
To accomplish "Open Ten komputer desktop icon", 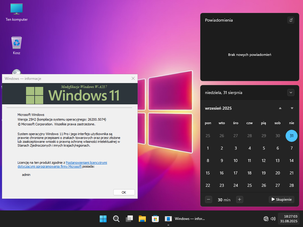I will (x=17, y=12).
